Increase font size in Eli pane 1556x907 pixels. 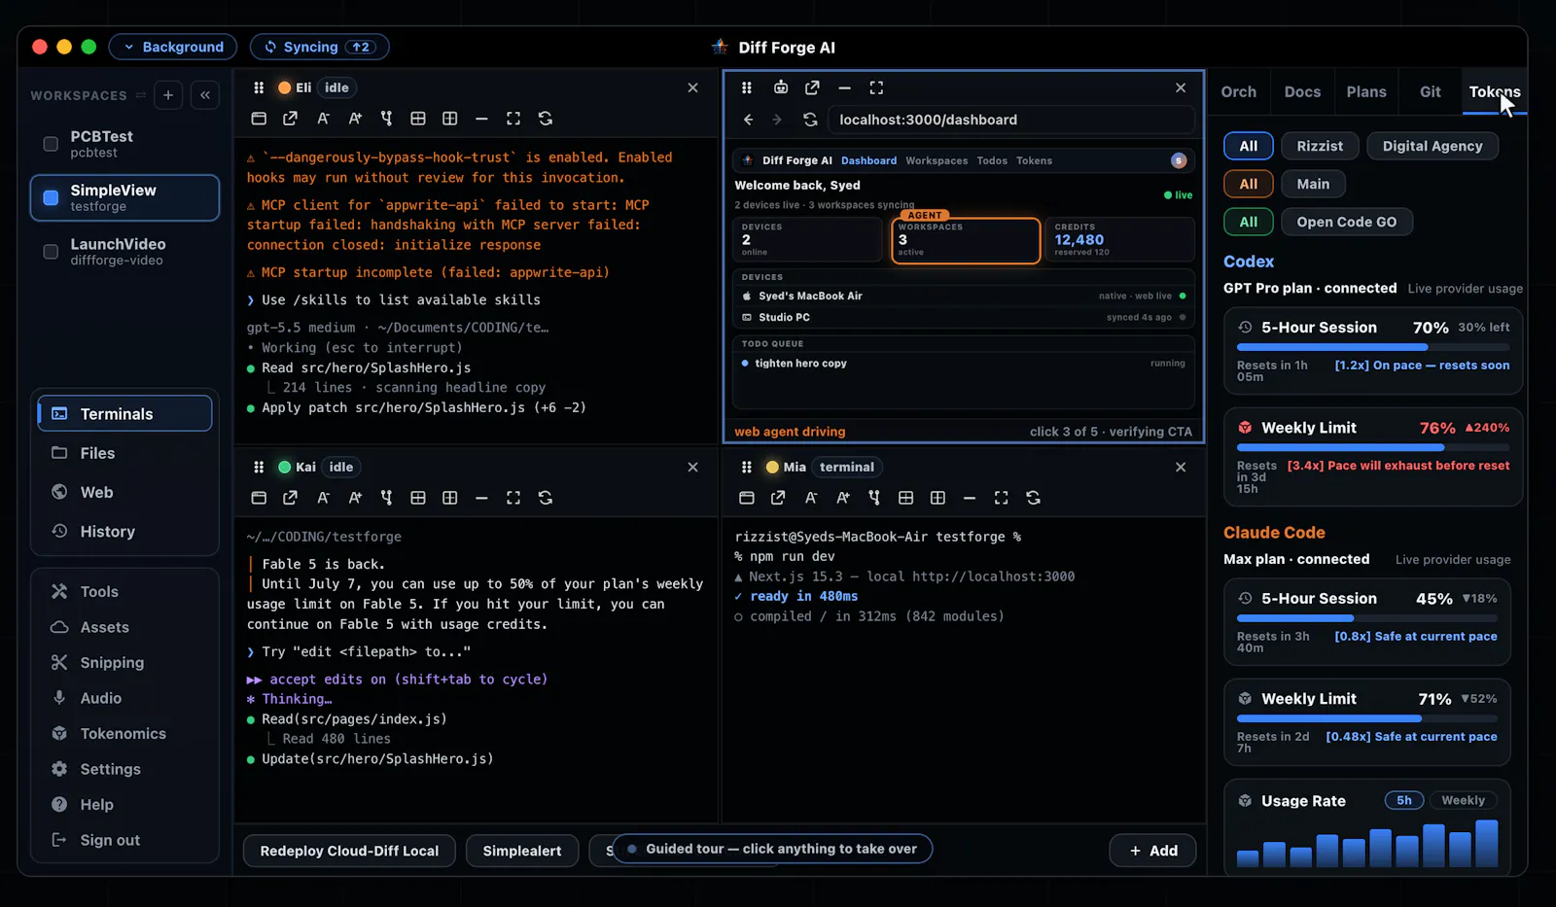click(x=355, y=119)
